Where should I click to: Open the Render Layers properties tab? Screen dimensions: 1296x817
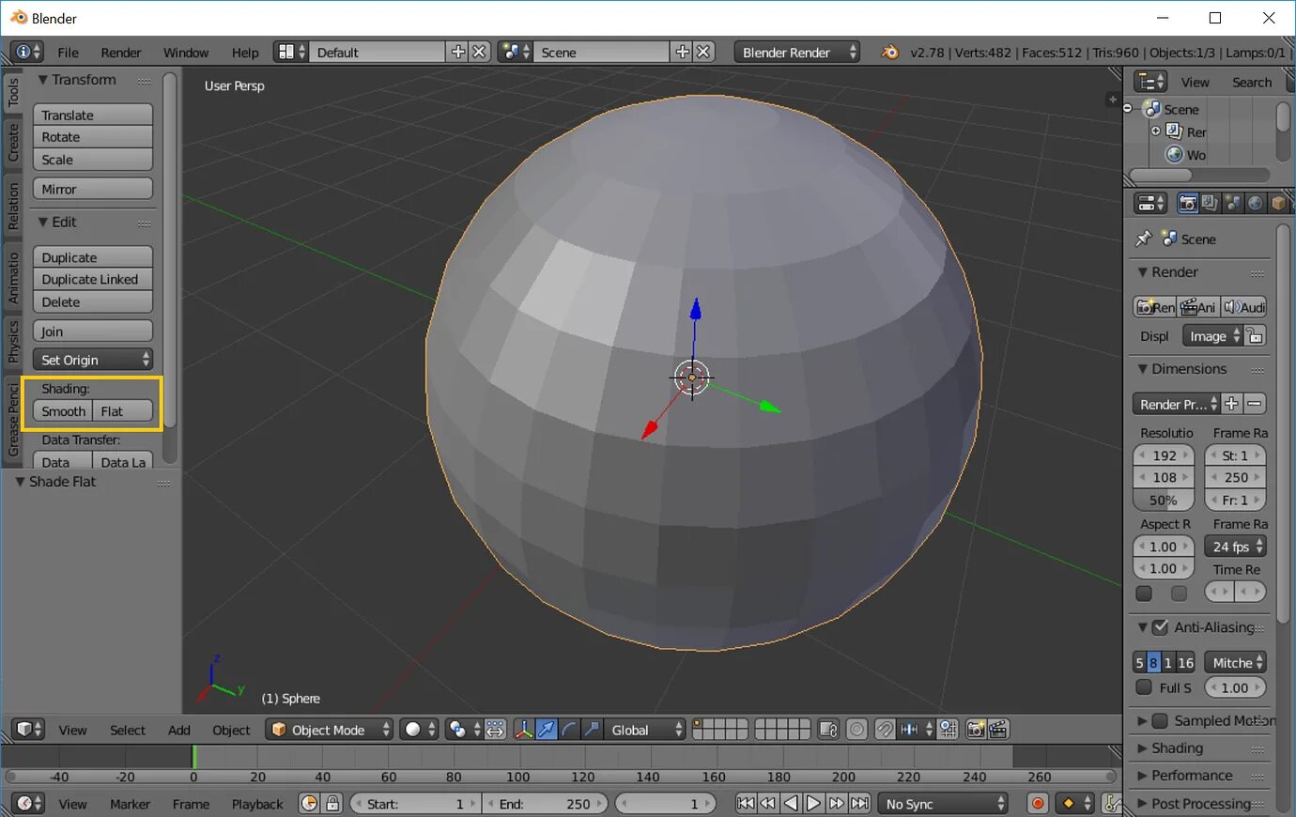click(1210, 203)
